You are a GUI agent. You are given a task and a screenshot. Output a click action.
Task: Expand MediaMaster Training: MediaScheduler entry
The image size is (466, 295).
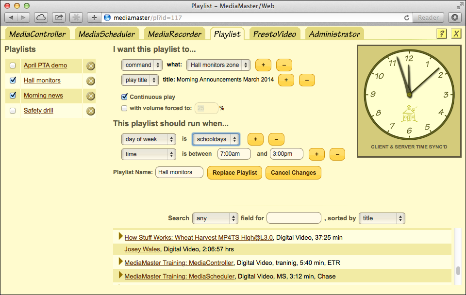click(121, 275)
